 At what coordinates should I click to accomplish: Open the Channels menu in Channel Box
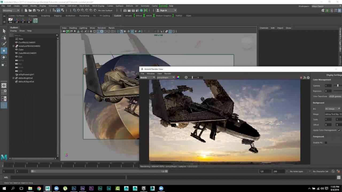(264, 28)
